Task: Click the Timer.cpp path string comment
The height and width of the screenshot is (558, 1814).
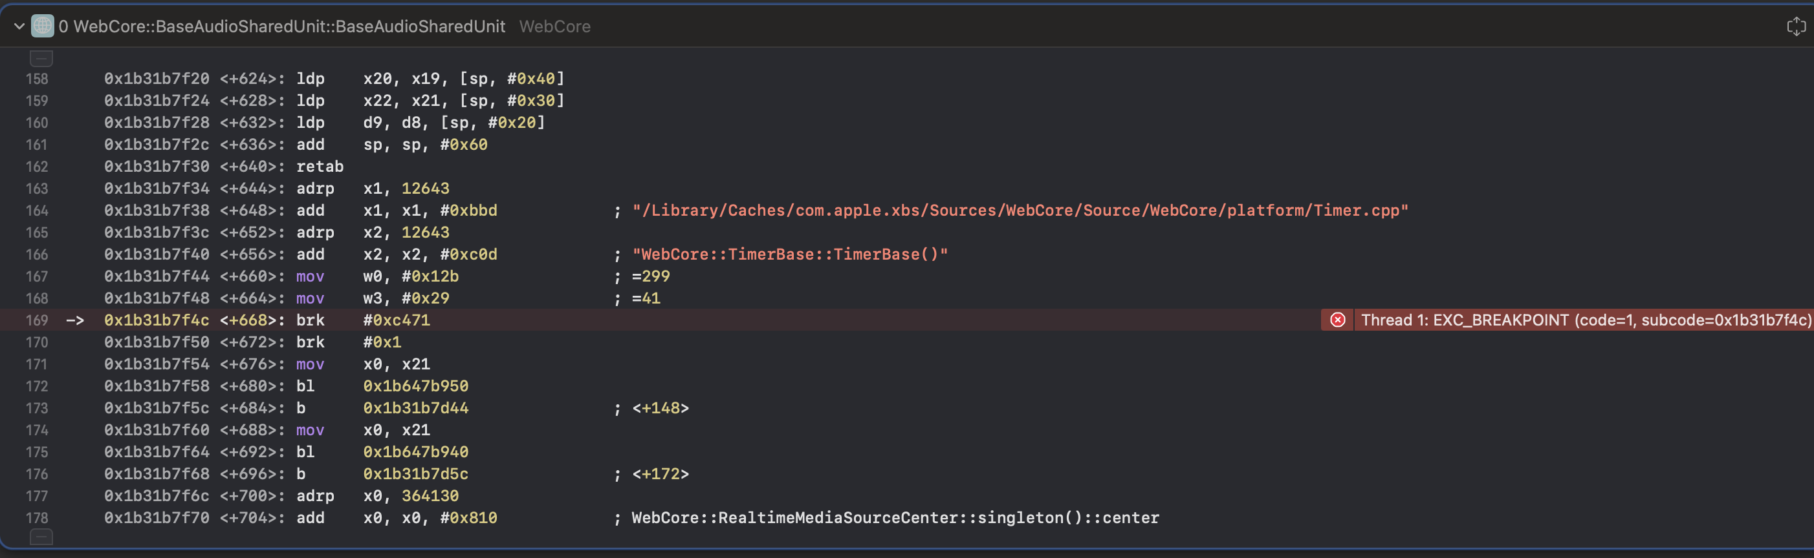Action: pos(1020,211)
